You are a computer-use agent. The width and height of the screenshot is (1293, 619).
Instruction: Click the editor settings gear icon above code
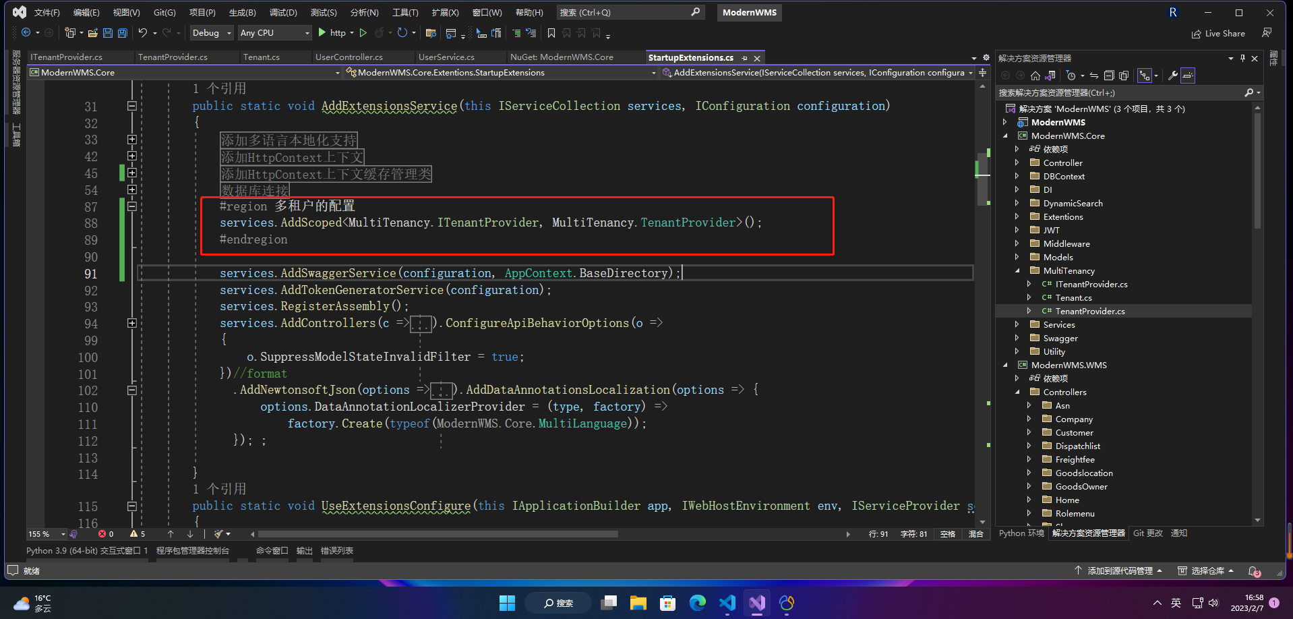click(x=986, y=58)
